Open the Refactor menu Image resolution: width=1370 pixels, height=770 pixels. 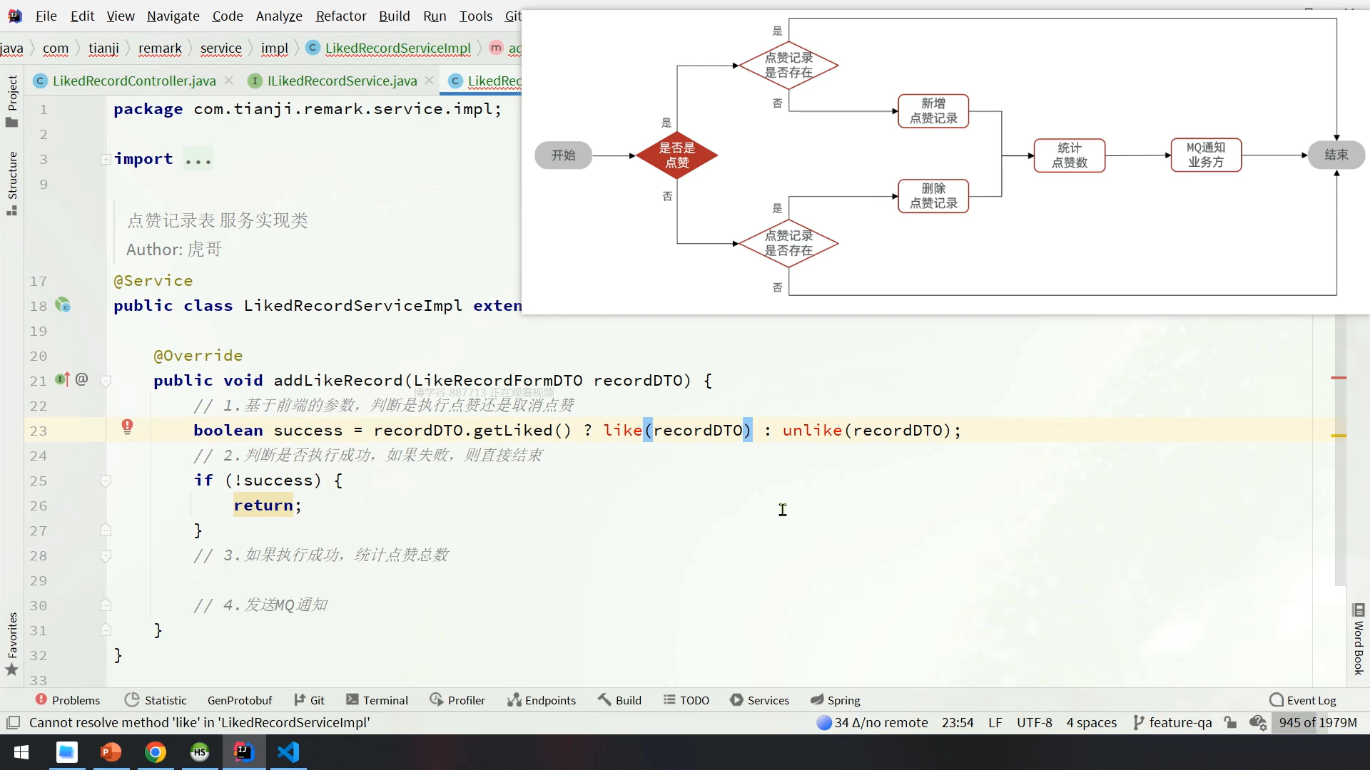(x=341, y=16)
